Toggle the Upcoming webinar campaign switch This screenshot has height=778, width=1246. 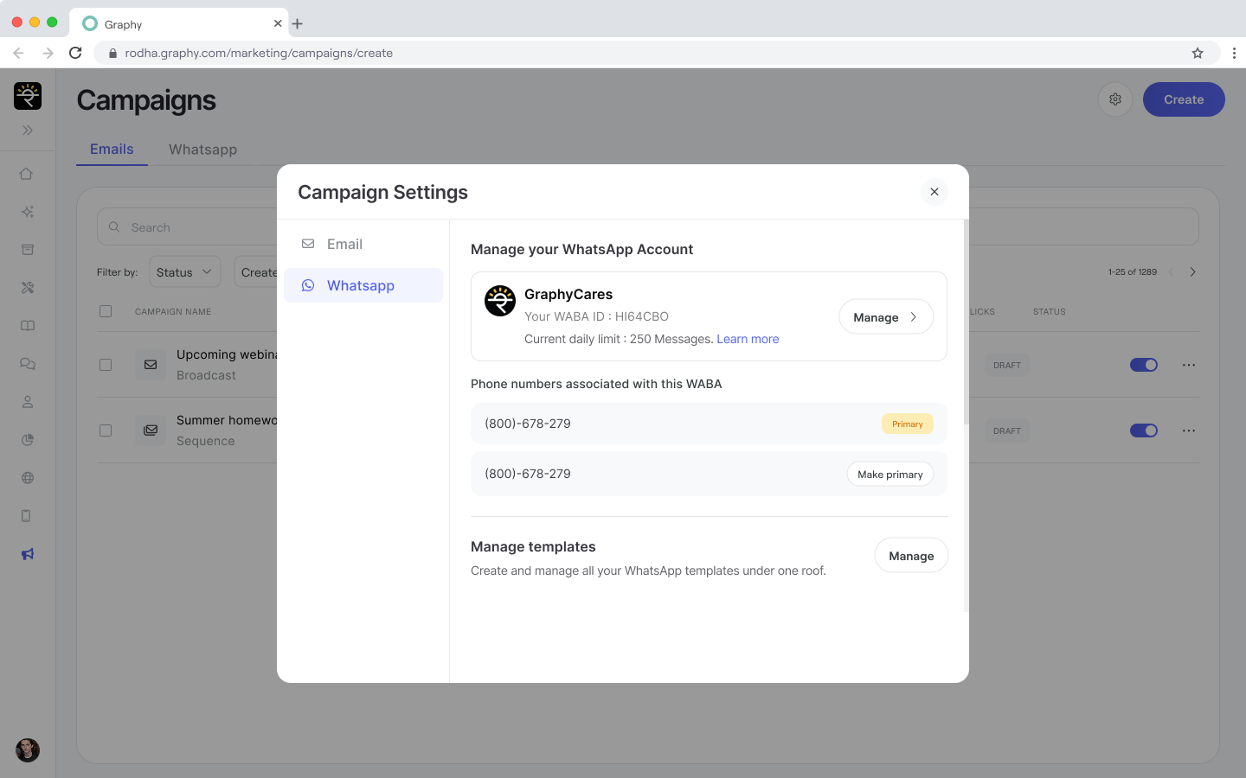(x=1143, y=365)
